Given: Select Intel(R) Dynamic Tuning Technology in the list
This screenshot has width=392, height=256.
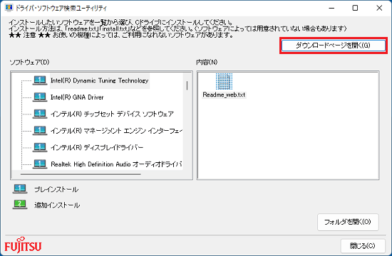Looking at the screenshot, I should 100,80.
